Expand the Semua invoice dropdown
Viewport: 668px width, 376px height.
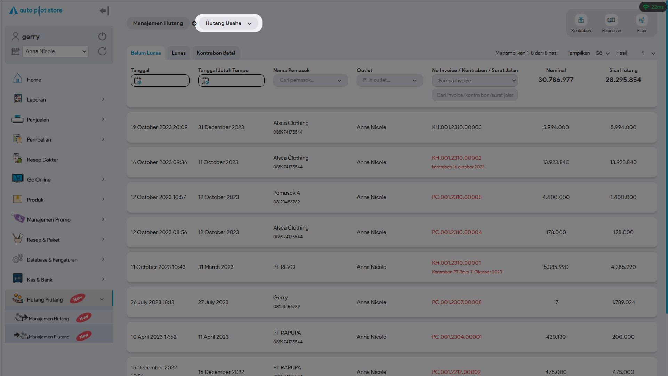click(x=475, y=81)
